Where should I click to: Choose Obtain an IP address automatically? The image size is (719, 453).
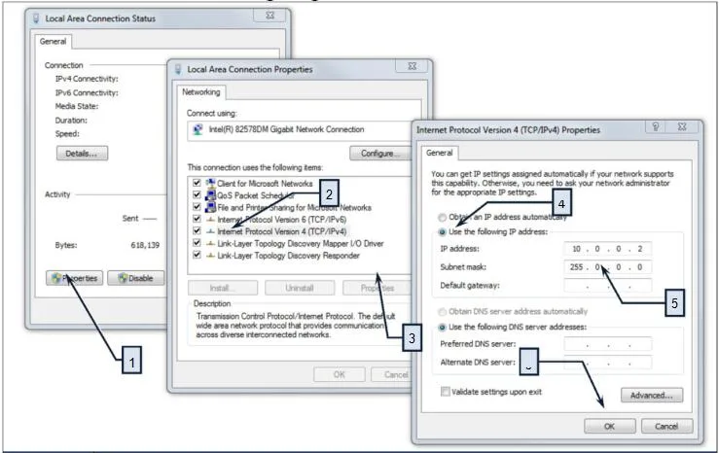coord(444,216)
